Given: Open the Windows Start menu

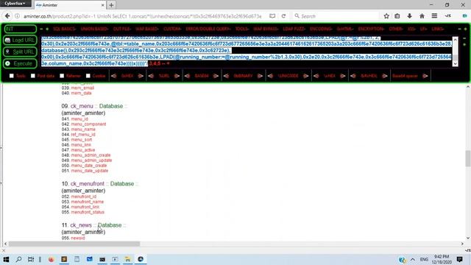Looking at the screenshot, I should pos(6,259).
